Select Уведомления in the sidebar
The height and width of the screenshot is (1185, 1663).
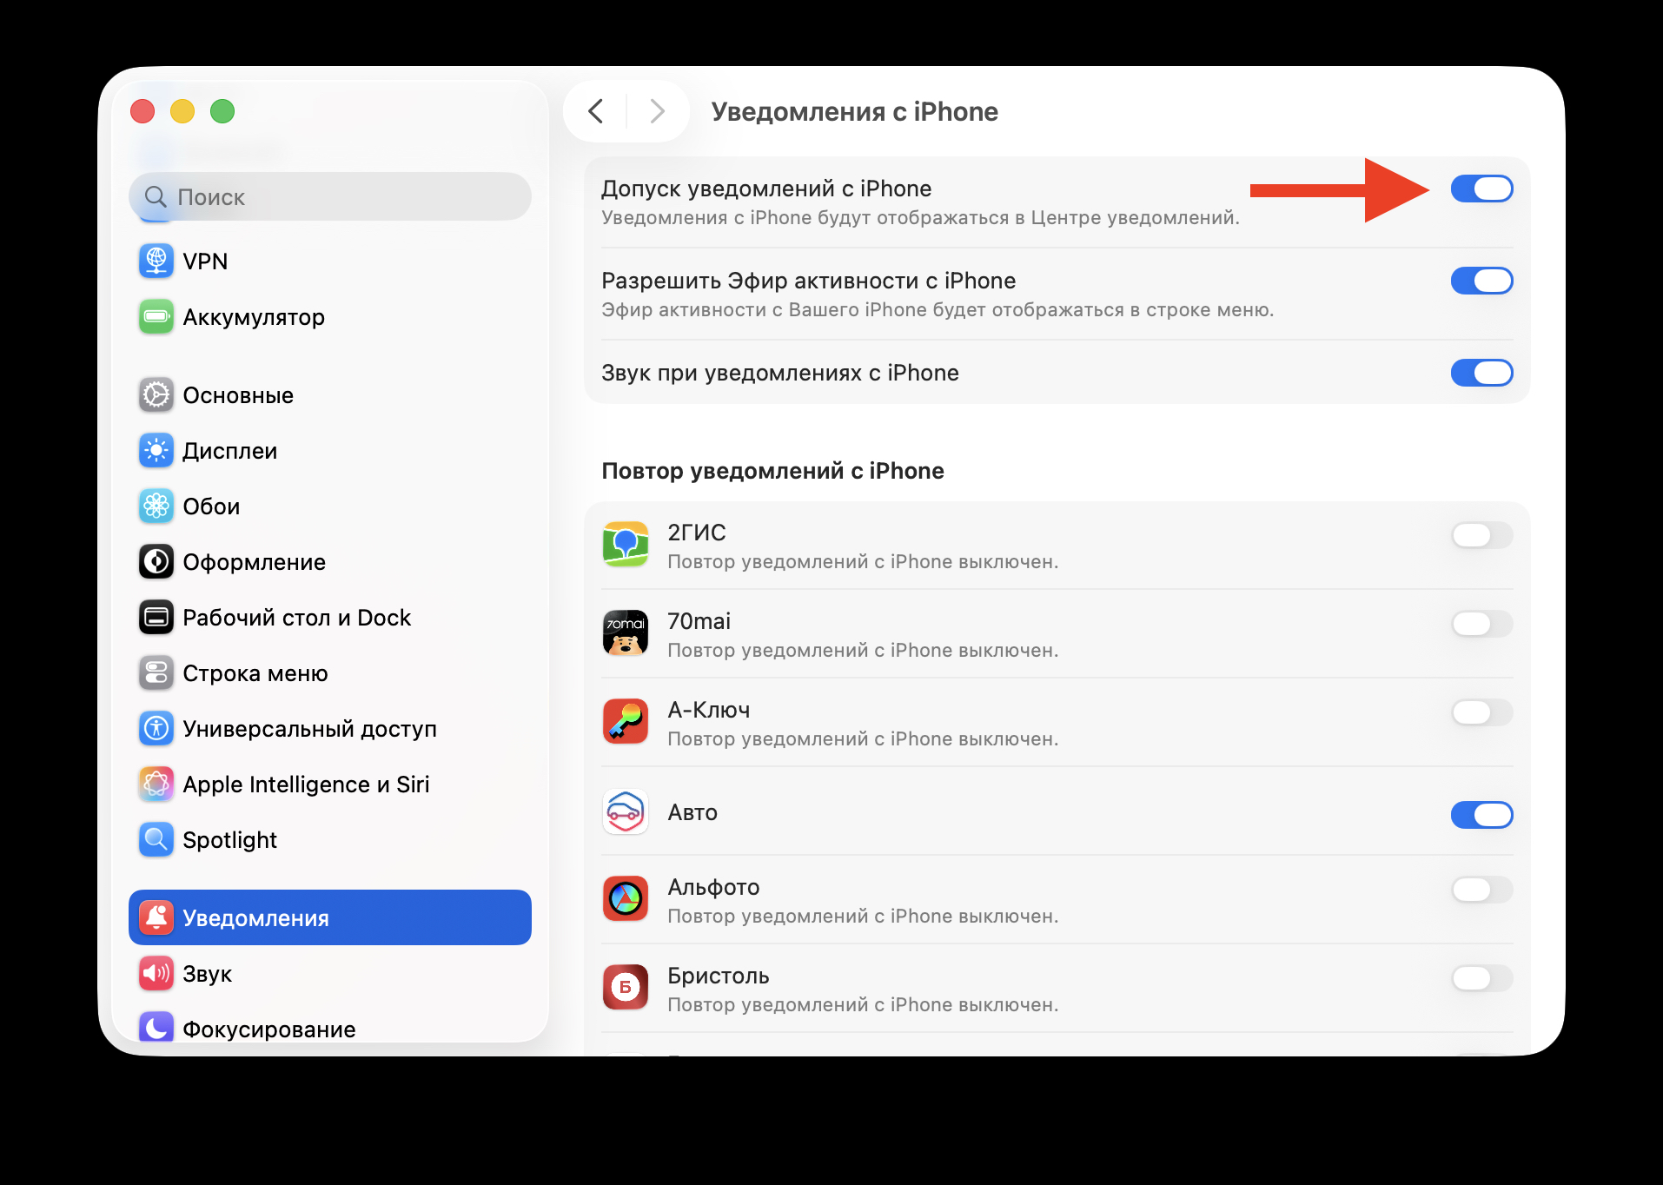point(255,917)
